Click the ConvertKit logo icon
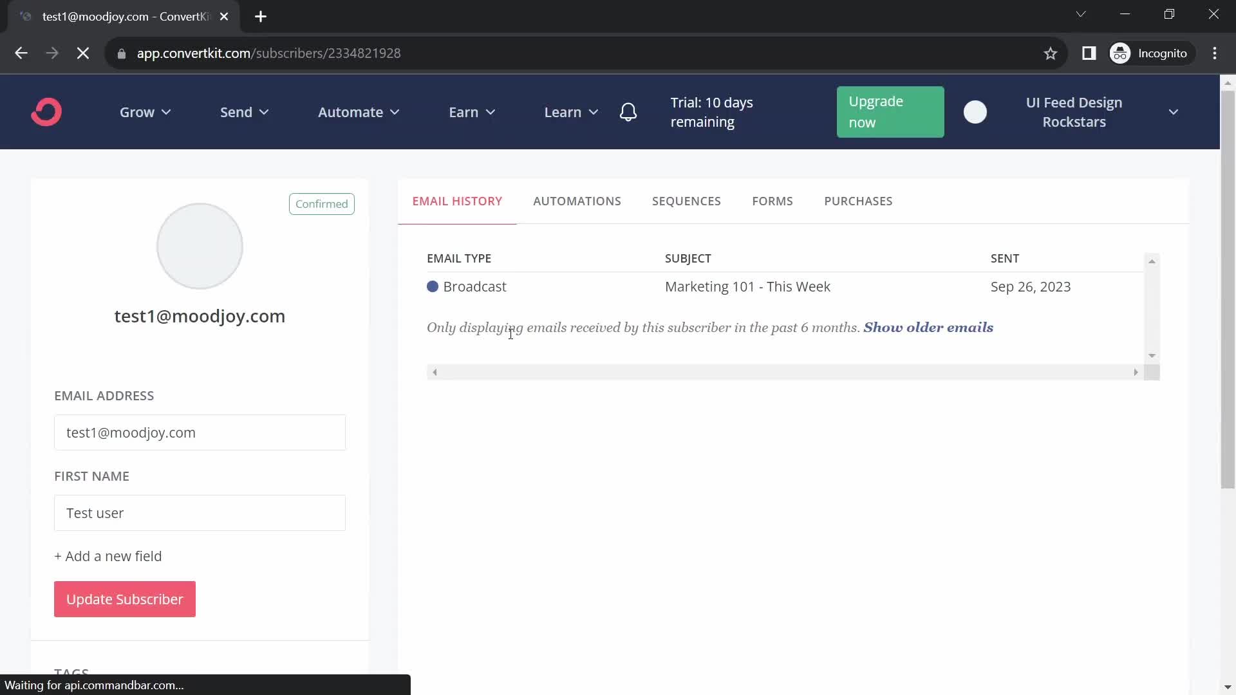The width and height of the screenshot is (1236, 695). (x=48, y=113)
